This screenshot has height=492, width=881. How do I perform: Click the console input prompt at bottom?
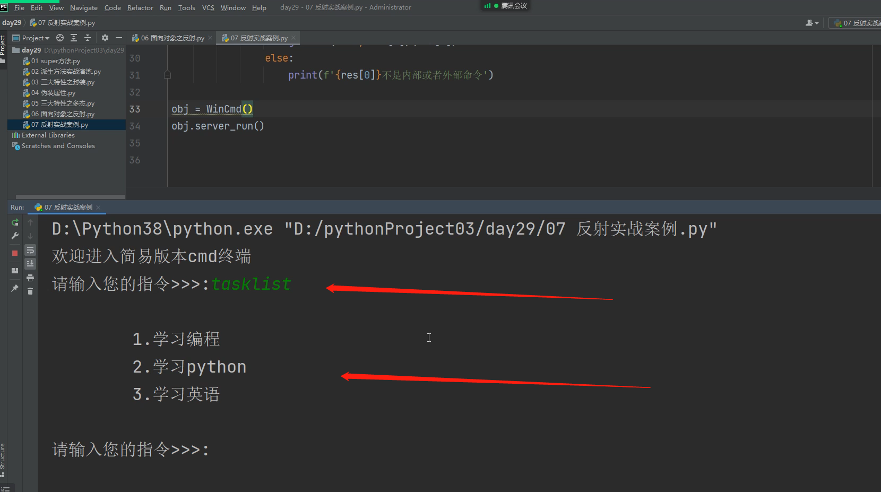point(131,450)
